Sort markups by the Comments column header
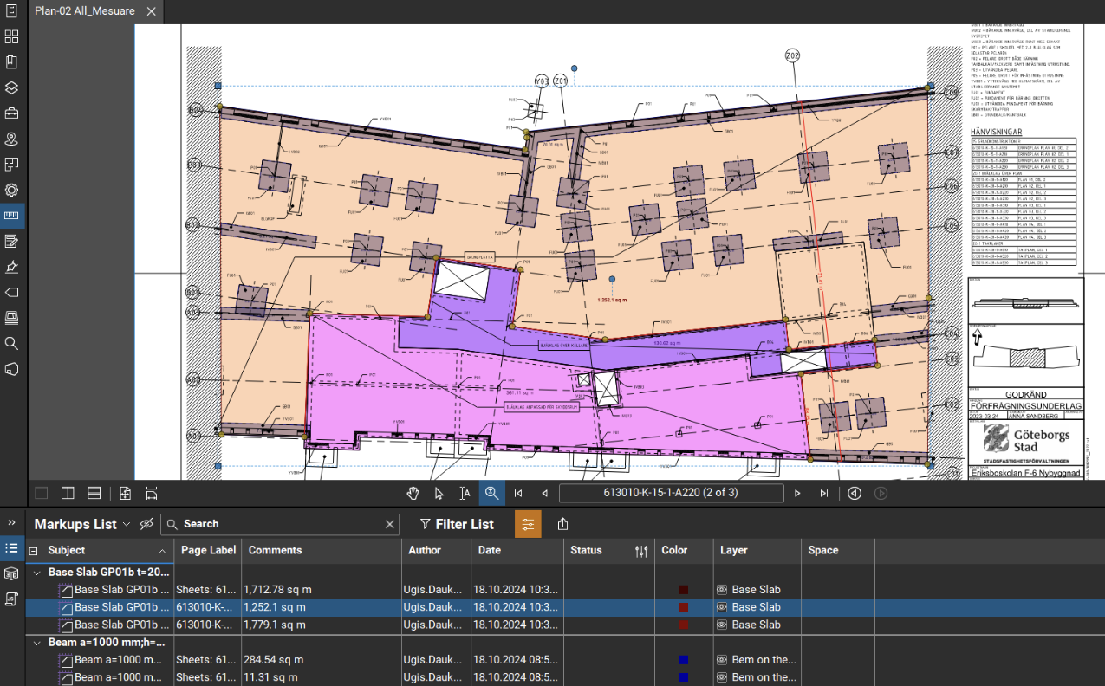The image size is (1105, 686). coord(276,550)
